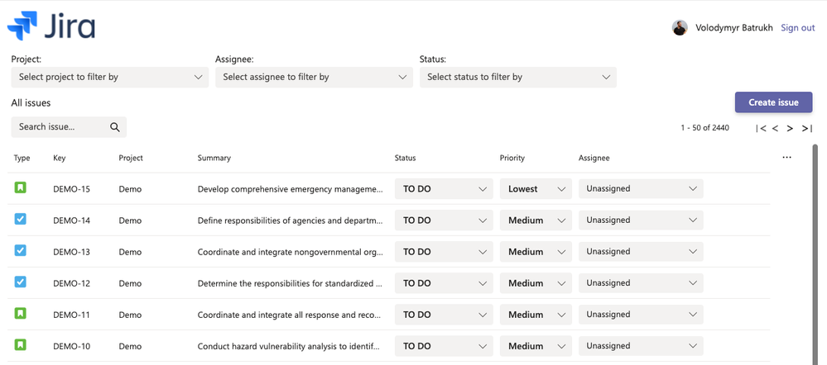Click the Sign out link

click(x=797, y=28)
